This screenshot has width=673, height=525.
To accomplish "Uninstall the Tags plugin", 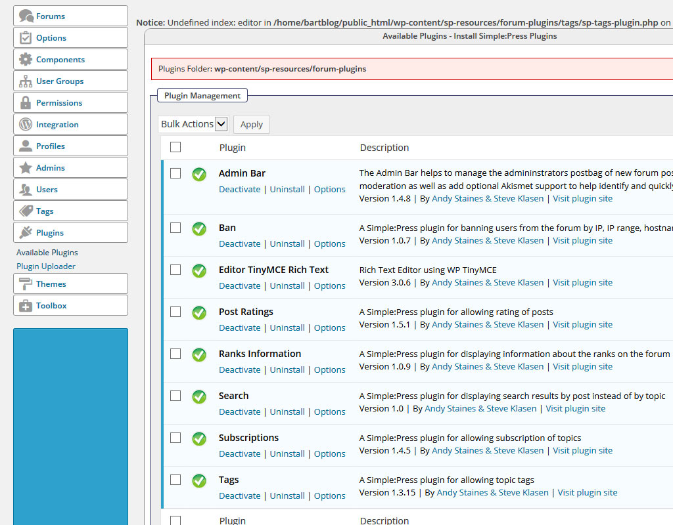I will tap(287, 495).
